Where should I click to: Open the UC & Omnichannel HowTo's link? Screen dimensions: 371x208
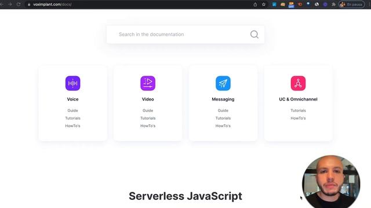(298, 118)
